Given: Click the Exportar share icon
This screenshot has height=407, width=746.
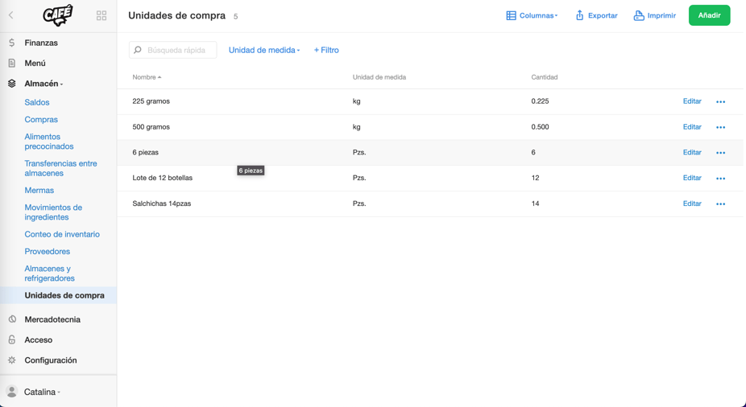Looking at the screenshot, I should click(579, 15).
